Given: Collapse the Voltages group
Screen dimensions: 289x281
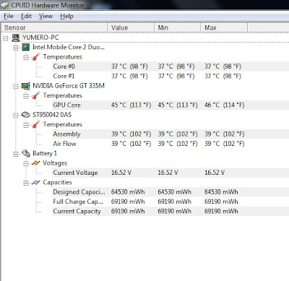Looking at the screenshot, I should click(26, 164).
